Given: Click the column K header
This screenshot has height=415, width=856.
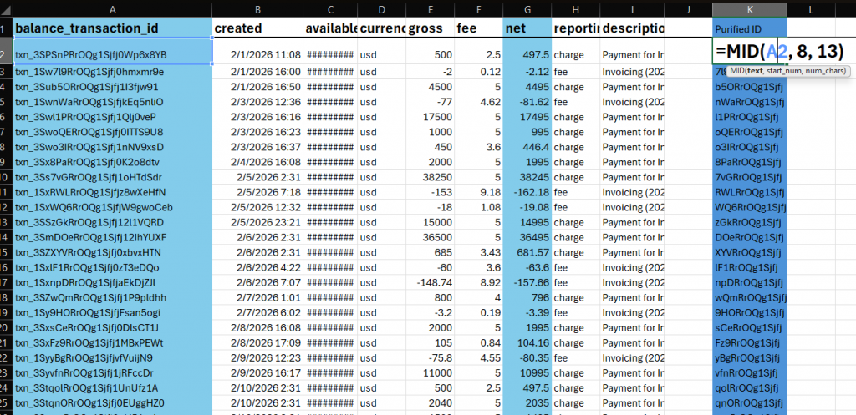Looking at the screenshot, I should coord(749,8).
